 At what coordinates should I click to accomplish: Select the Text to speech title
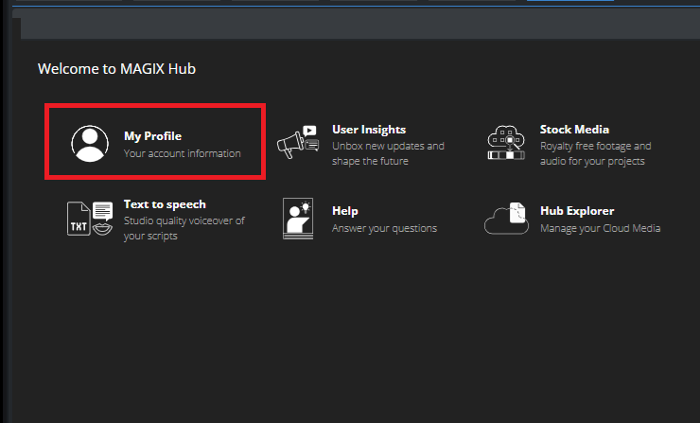point(165,204)
